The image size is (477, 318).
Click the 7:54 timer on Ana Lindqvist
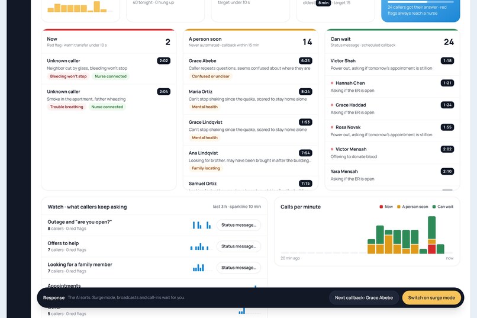tap(305, 153)
